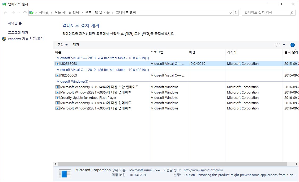Collapse the Microsoft Windows(5) group

[72, 82]
